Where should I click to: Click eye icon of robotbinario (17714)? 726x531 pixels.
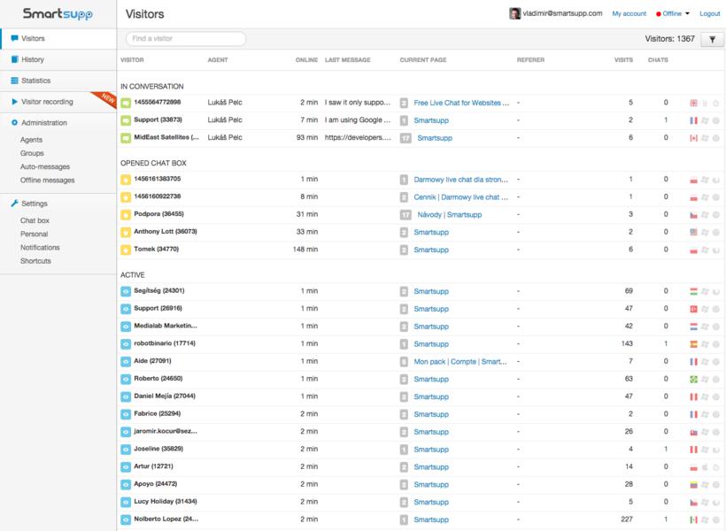pyautogui.click(x=126, y=344)
